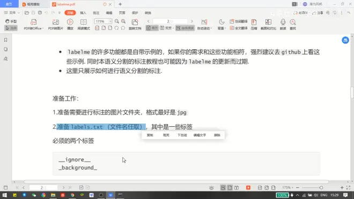The width and height of the screenshot is (354, 199).
Task: Select the 插入 ribbon tab
Action: coord(83,13)
